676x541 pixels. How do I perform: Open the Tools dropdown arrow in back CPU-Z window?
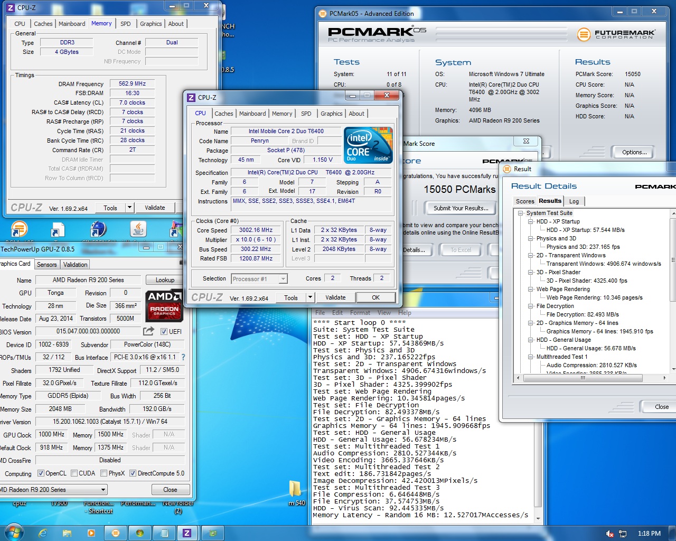click(x=130, y=208)
